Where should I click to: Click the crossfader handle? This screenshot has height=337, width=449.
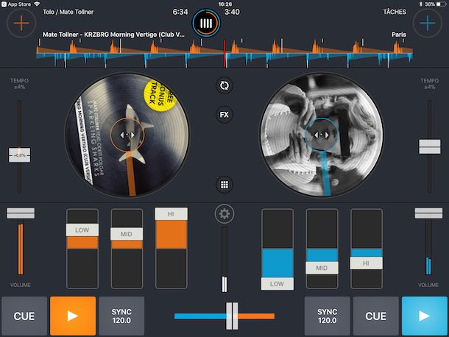[232, 316]
